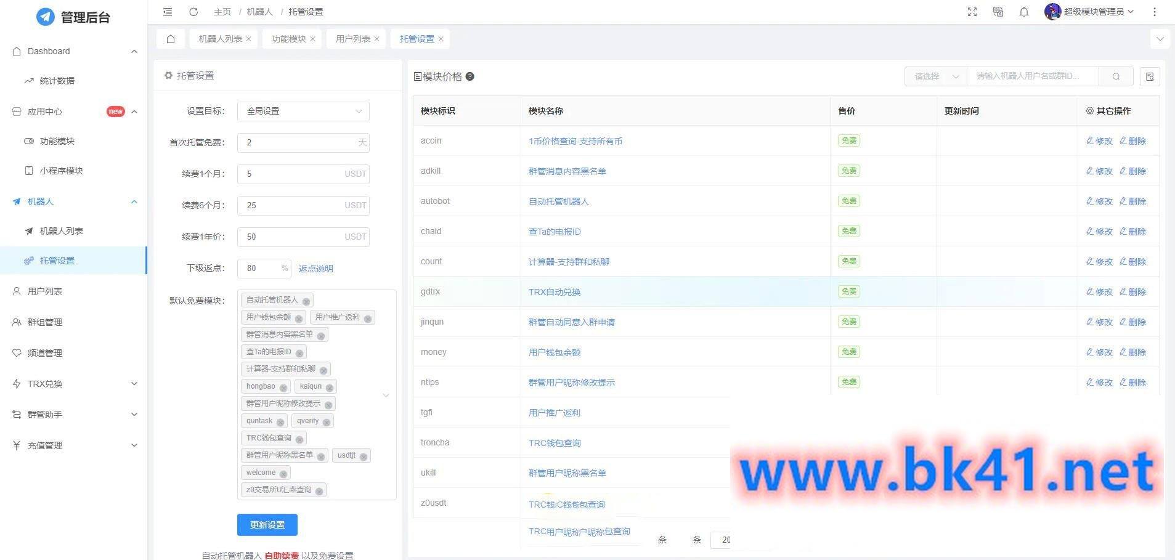
Task: Open the 返点说明 link
Action: coord(315,268)
